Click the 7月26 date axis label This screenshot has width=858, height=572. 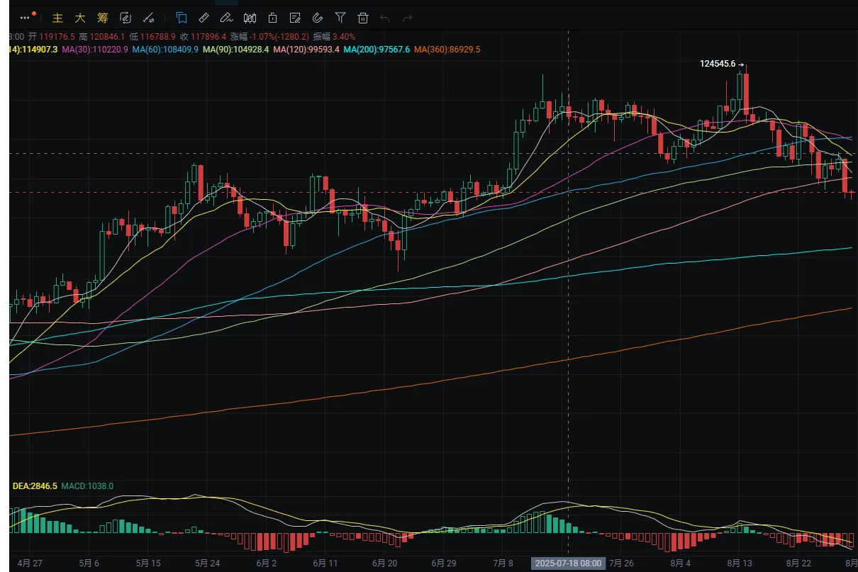click(x=620, y=563)
